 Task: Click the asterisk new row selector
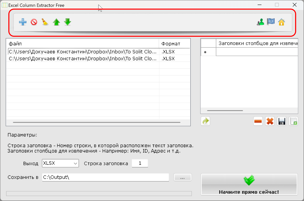pyautogui.click(x=208, y=52)
